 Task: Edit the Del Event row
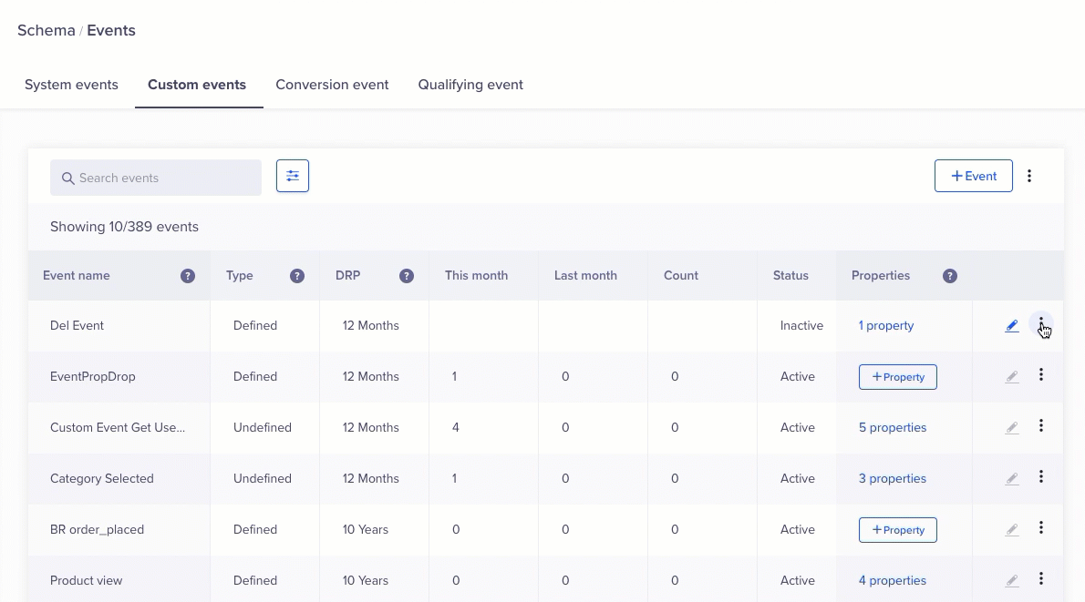click(x=1012, y=325)
